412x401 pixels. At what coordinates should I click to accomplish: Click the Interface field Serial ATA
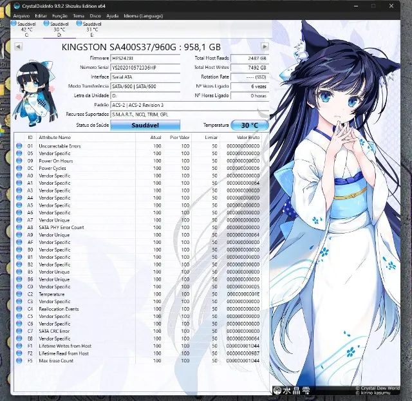click(145, 77)
